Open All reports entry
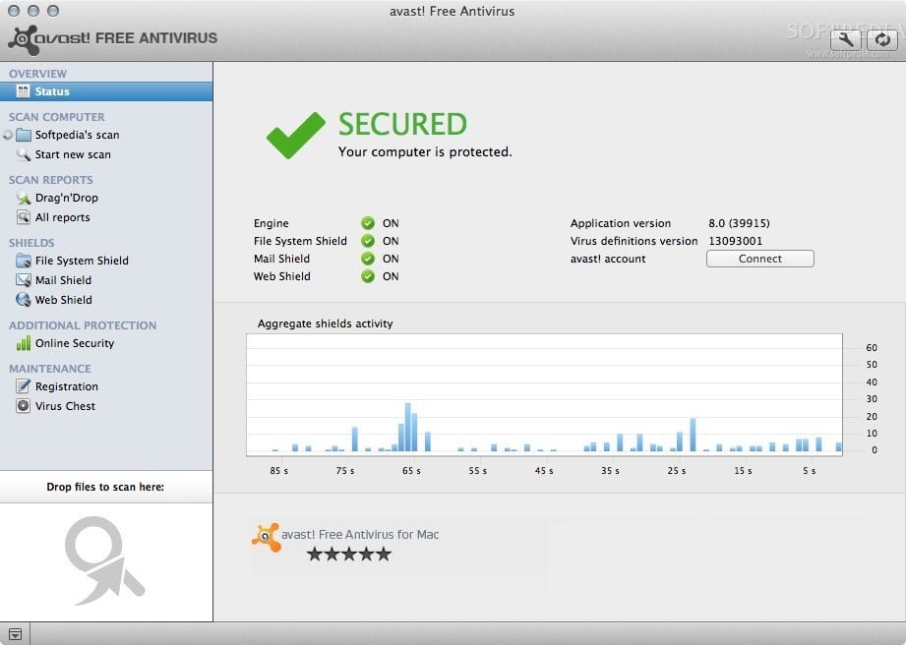Screen dimensions: 906x645 106,217
